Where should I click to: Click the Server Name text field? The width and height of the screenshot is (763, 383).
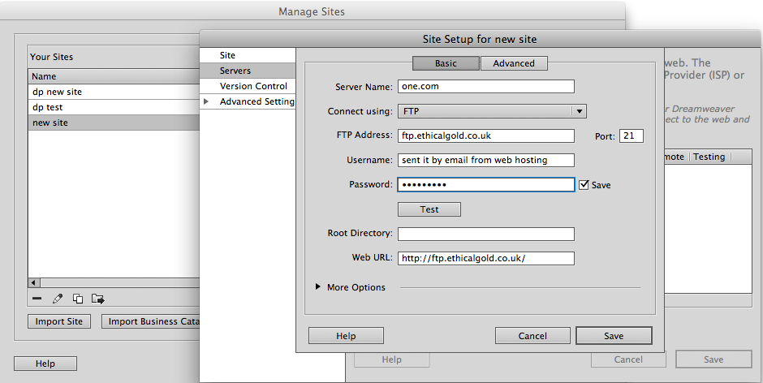pyautogui.click(x=485, y=87)
